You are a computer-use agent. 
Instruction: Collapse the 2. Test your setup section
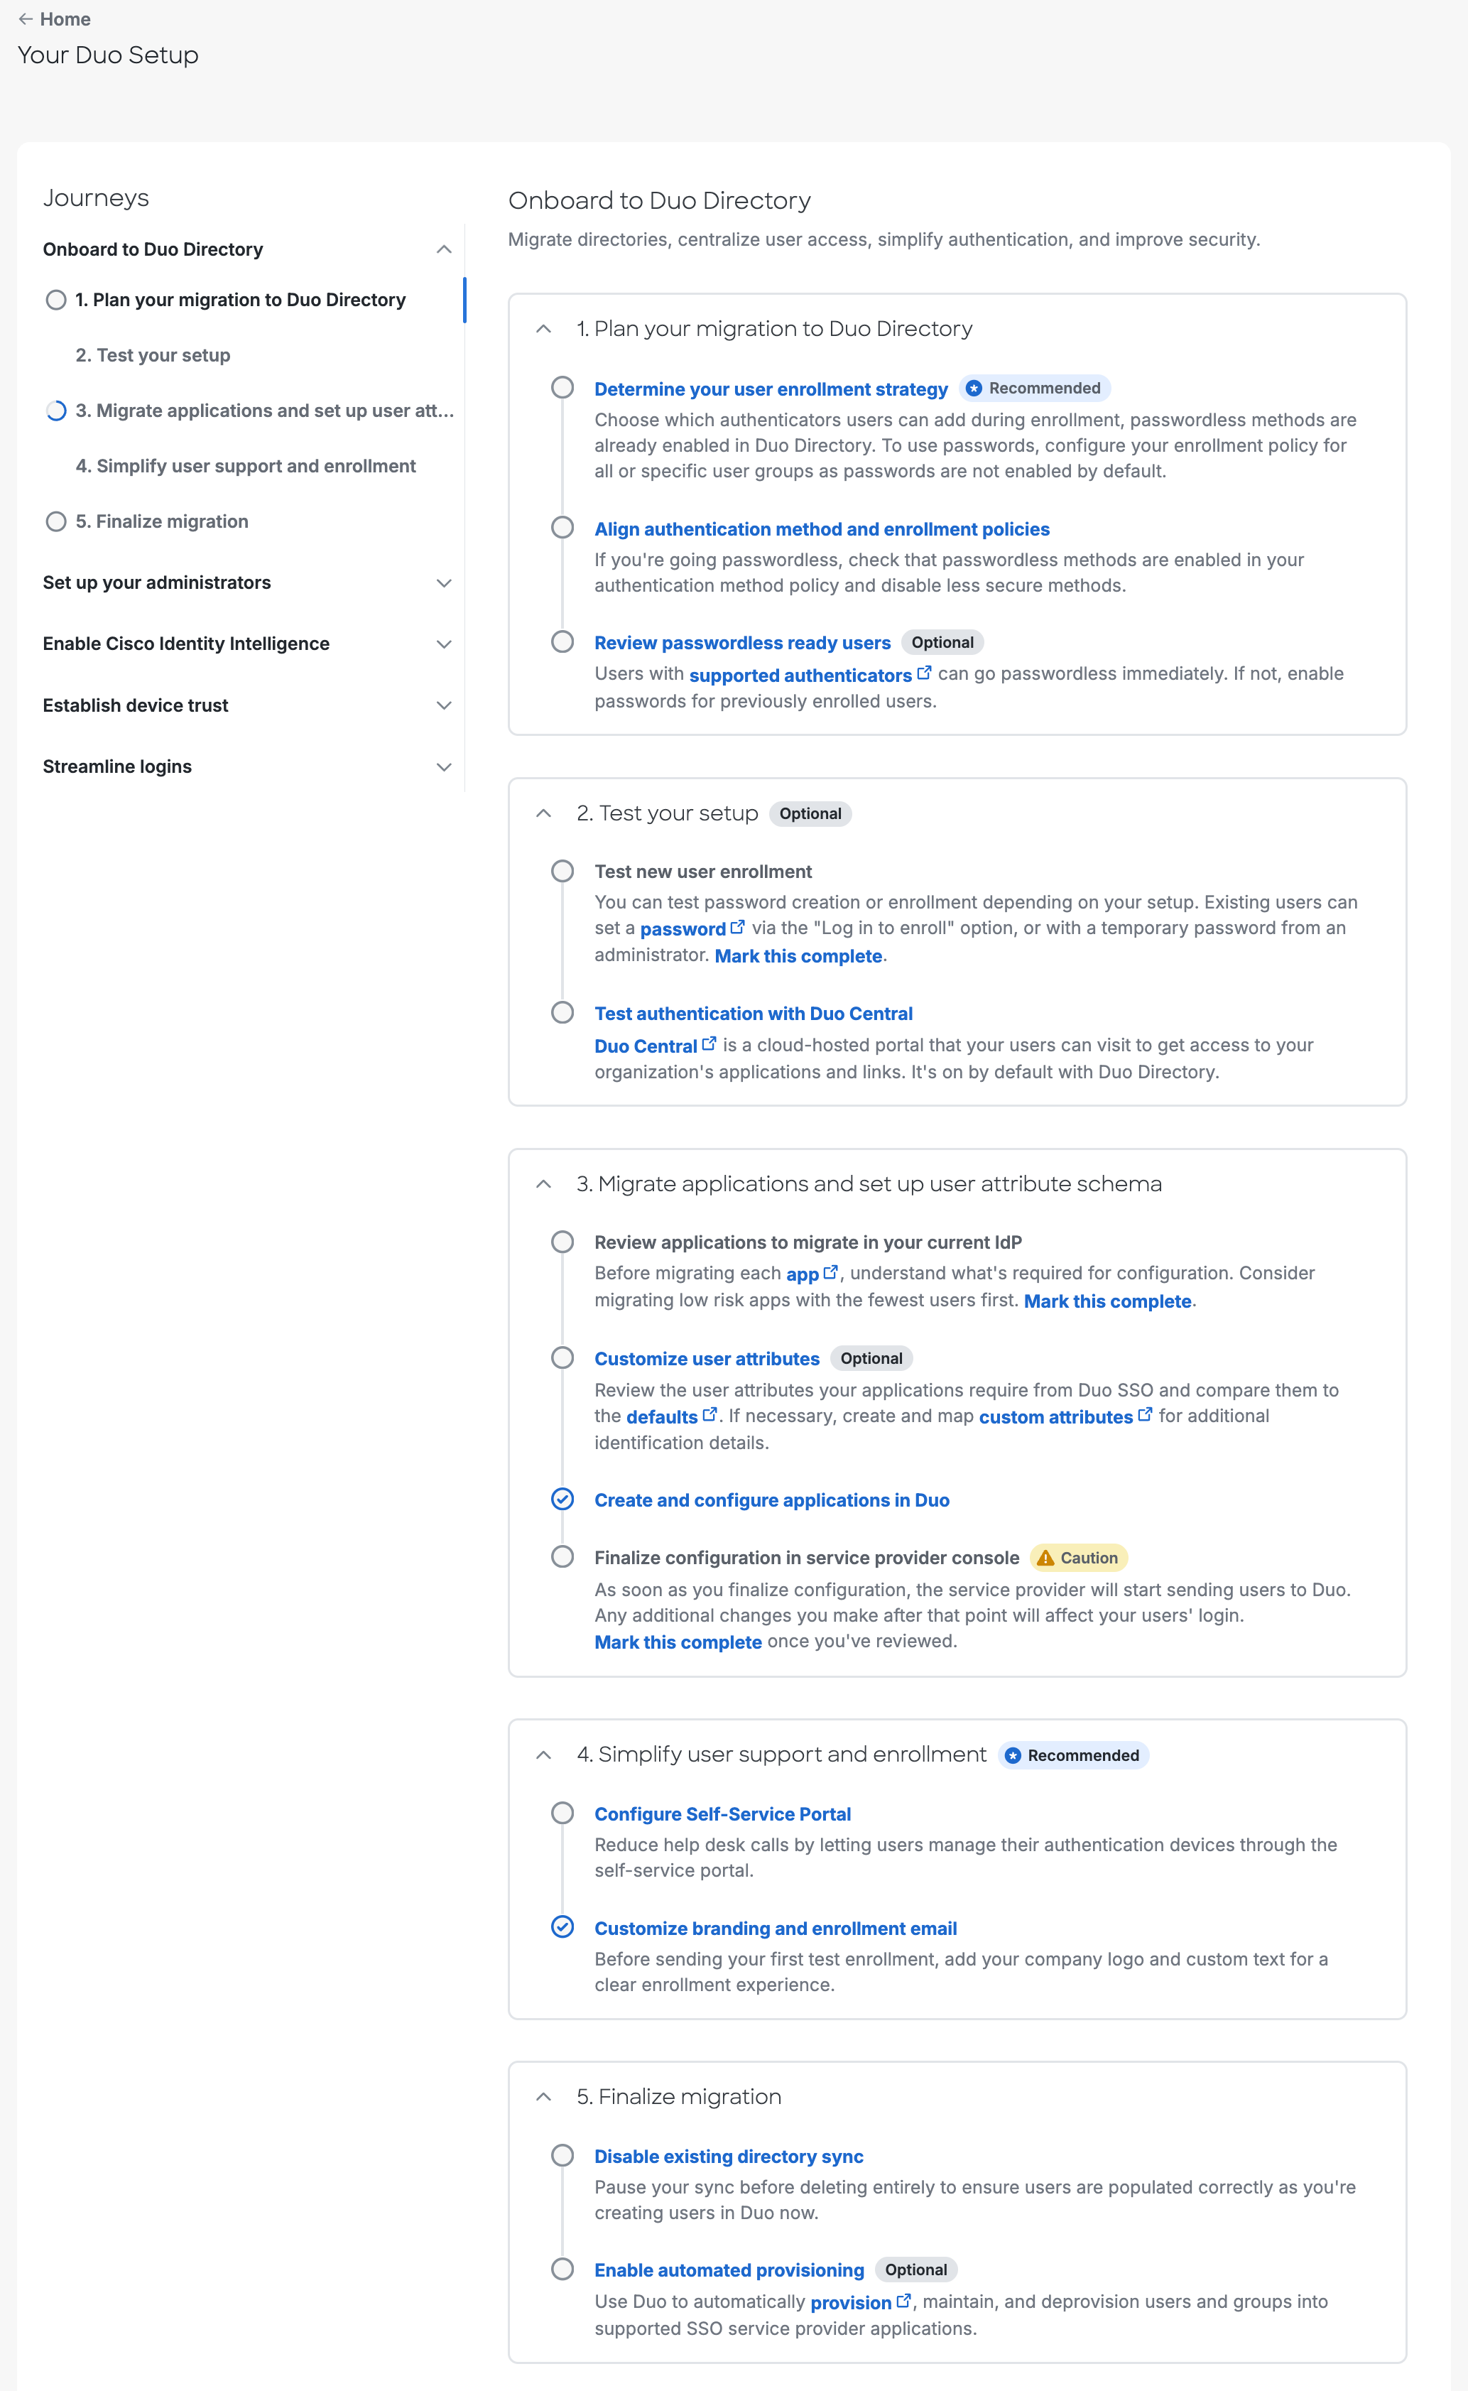point(544,813)
